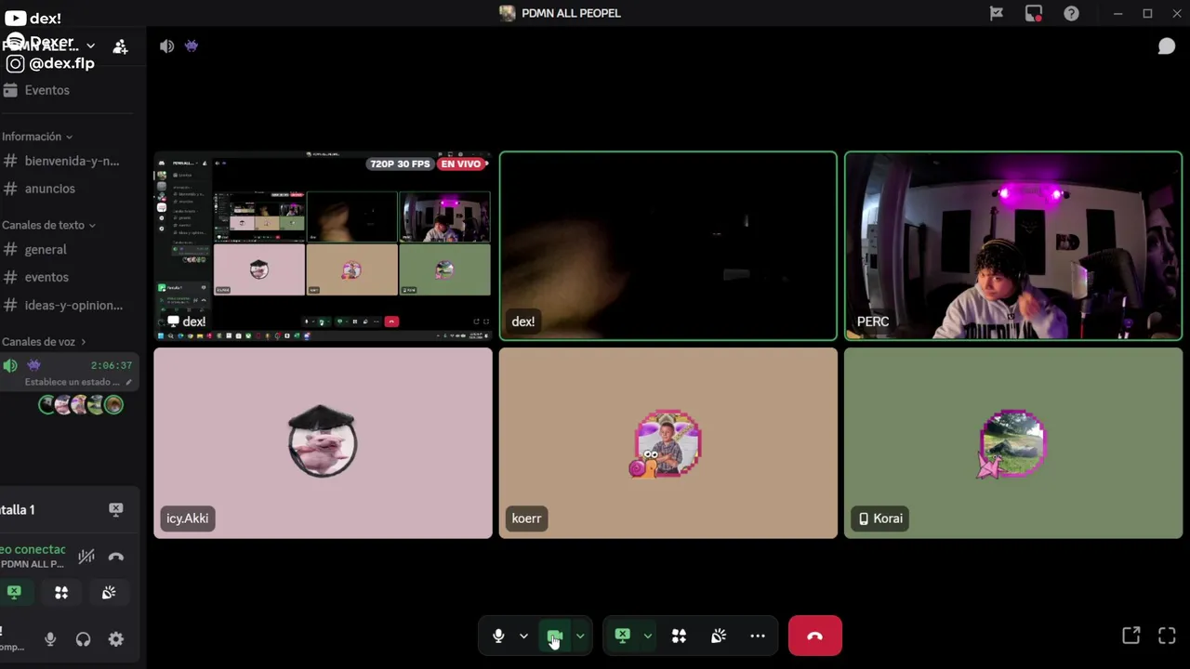Click the connected voice status text
The width and height of the screenshot is (1190, 669).
[x=33, y=550]
